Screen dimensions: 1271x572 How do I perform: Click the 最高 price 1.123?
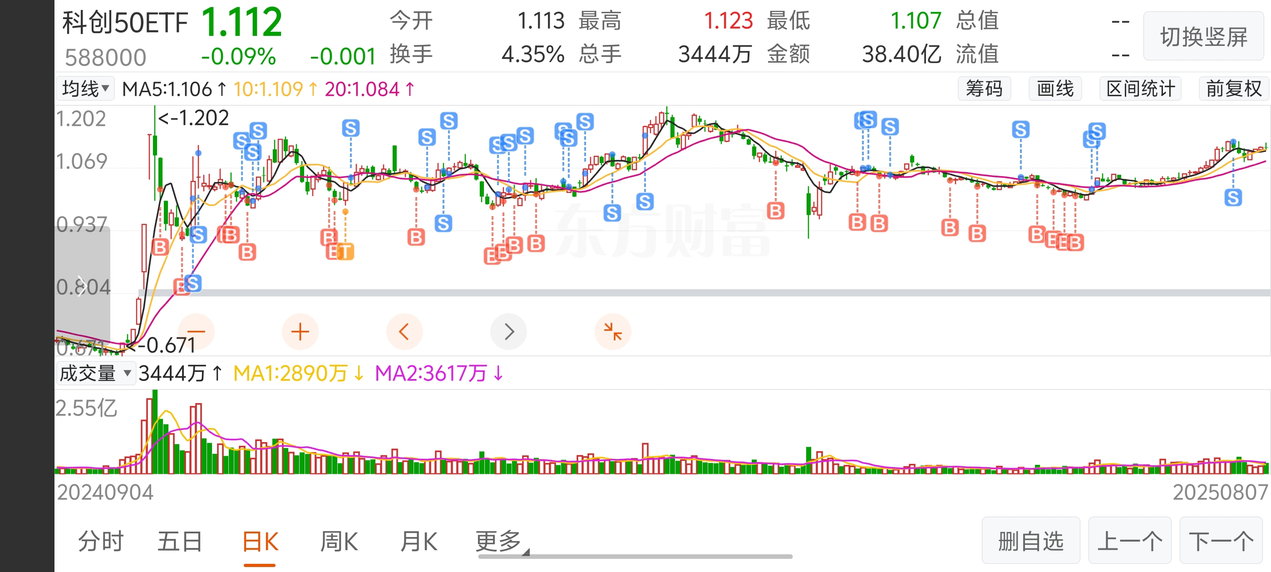click(728, 21)
